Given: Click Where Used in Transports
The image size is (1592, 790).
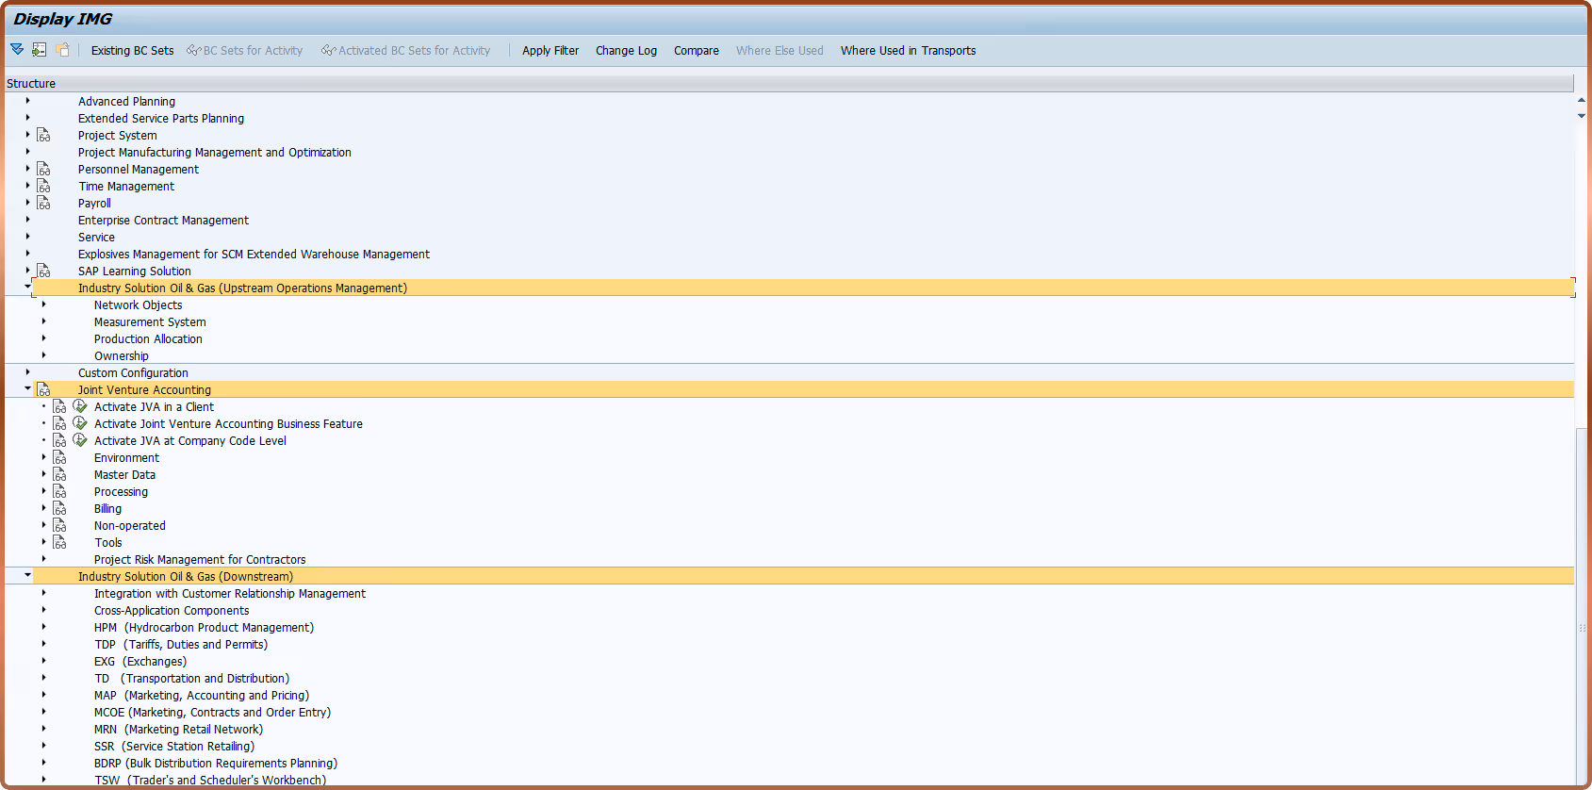Looking at the screenshot, I should tap(908, 51).
